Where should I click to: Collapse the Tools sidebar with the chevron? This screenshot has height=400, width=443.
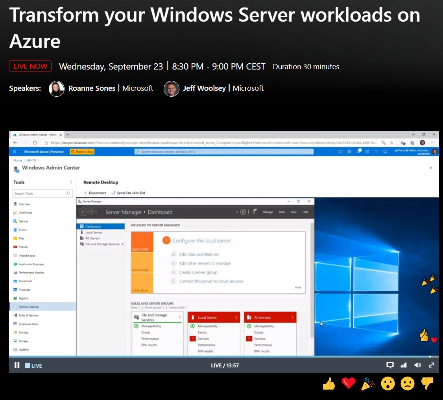(x=70, y=182)
